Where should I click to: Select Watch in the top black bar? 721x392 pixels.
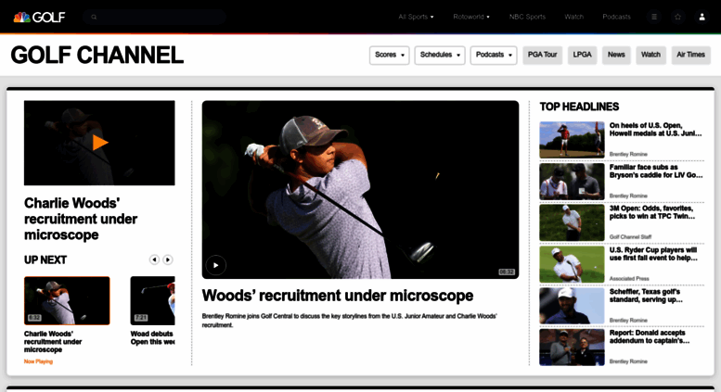coord(573,17)
